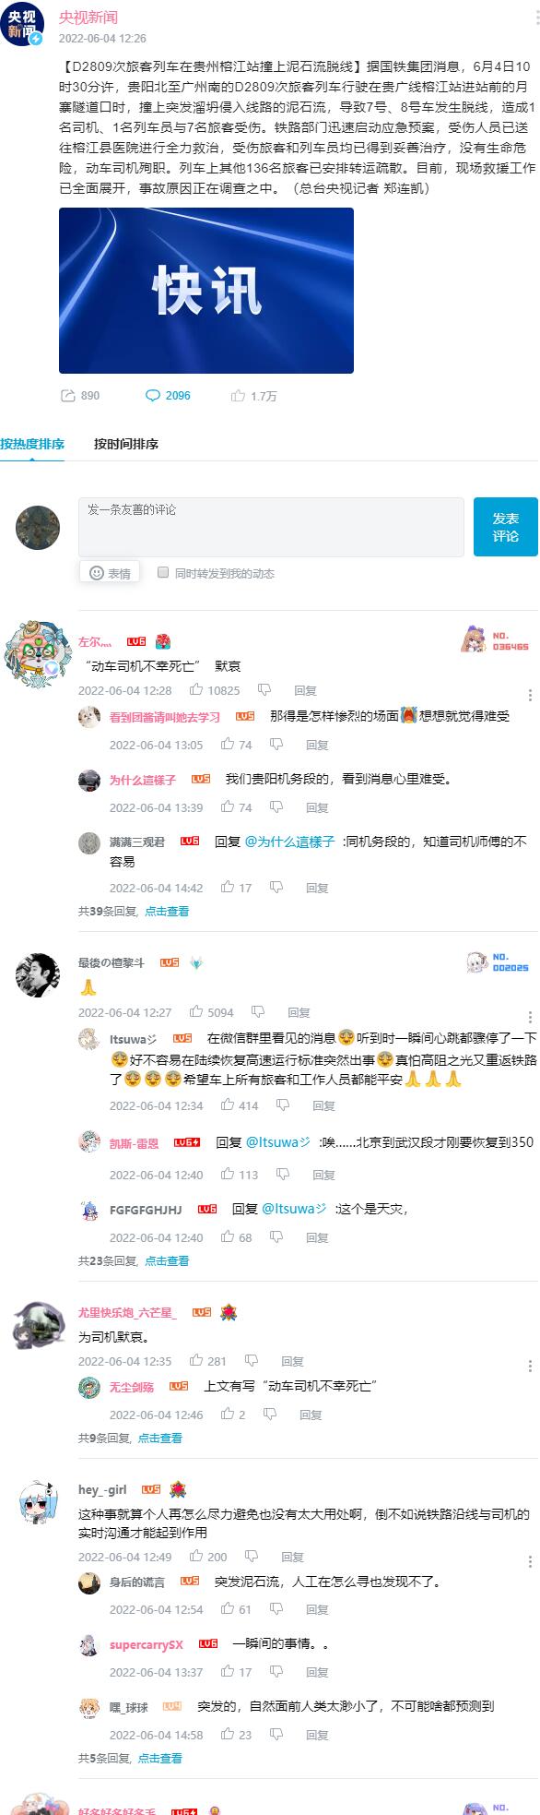540x1815 pixels.
Task: Click the comment bubble icon showing 2096
Action: point(153,396)
